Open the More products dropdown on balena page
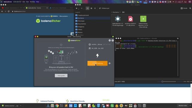 64,16
